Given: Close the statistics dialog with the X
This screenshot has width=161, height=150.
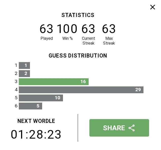Looking at the screenshot, I should (152, 7).
